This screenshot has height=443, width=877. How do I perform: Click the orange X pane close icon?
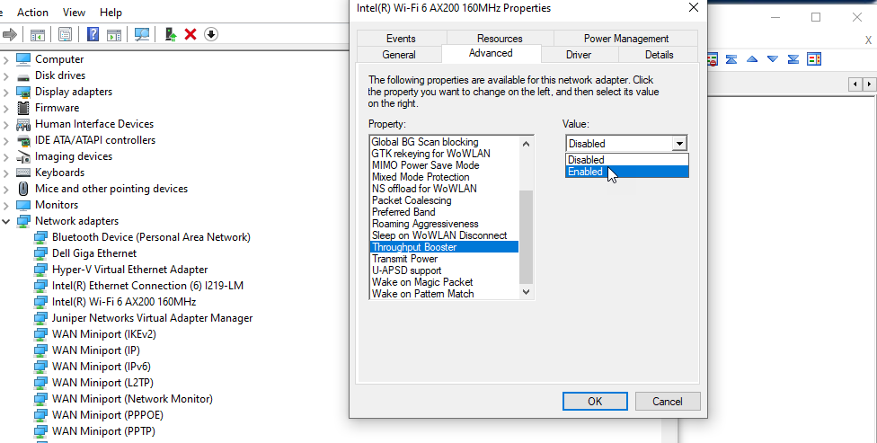868,40
